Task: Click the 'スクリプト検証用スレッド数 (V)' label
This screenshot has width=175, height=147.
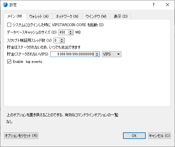Action: pyautogui.click(x=29, y=40)
